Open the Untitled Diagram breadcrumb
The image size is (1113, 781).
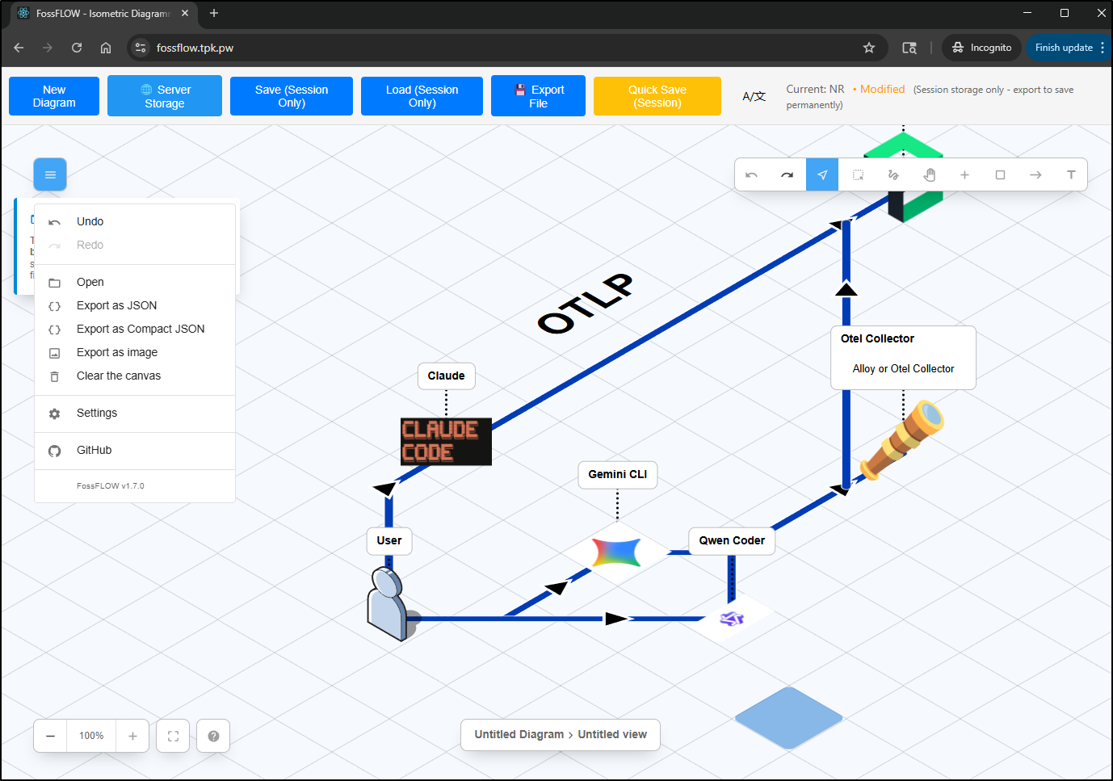pos(519,734)
